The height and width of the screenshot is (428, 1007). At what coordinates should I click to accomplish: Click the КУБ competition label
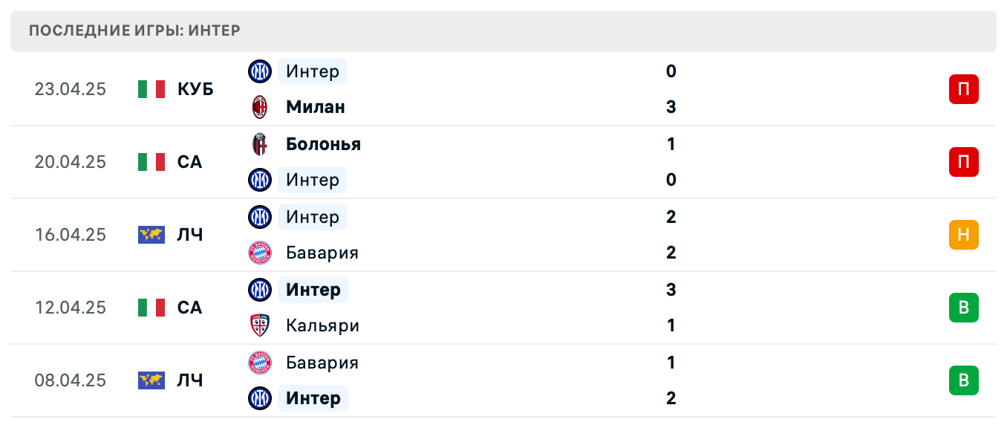pos(195,88)
